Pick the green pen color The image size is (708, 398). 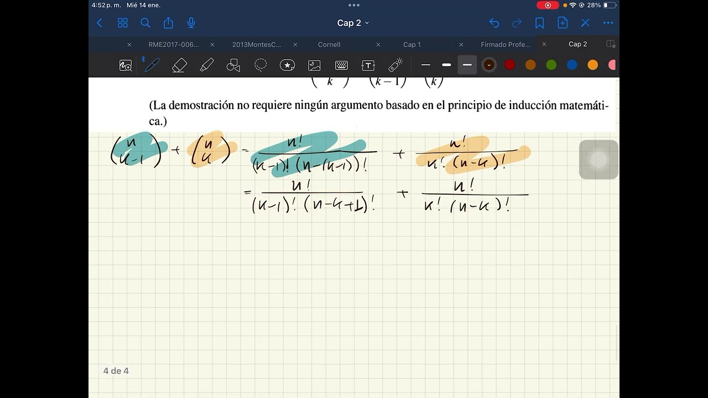tap(551, 65)
